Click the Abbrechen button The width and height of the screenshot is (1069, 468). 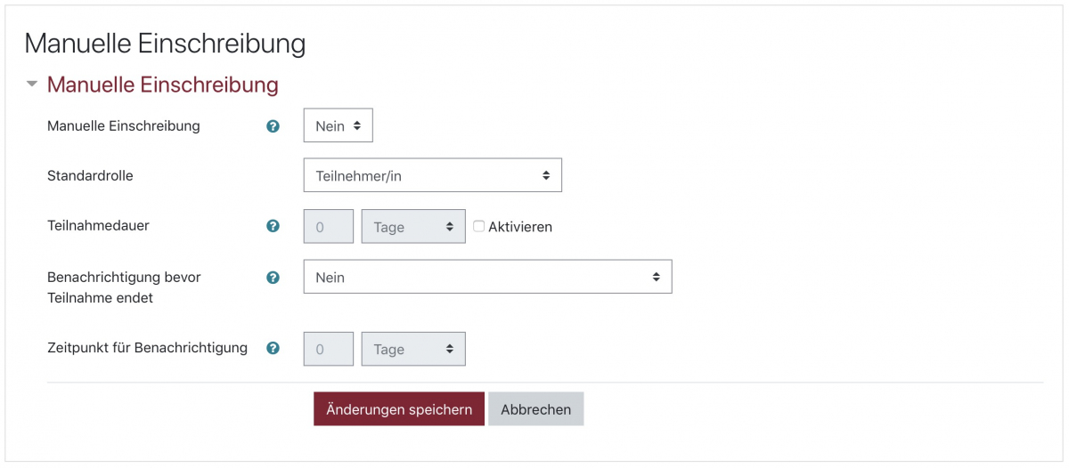tap(535, 409)
